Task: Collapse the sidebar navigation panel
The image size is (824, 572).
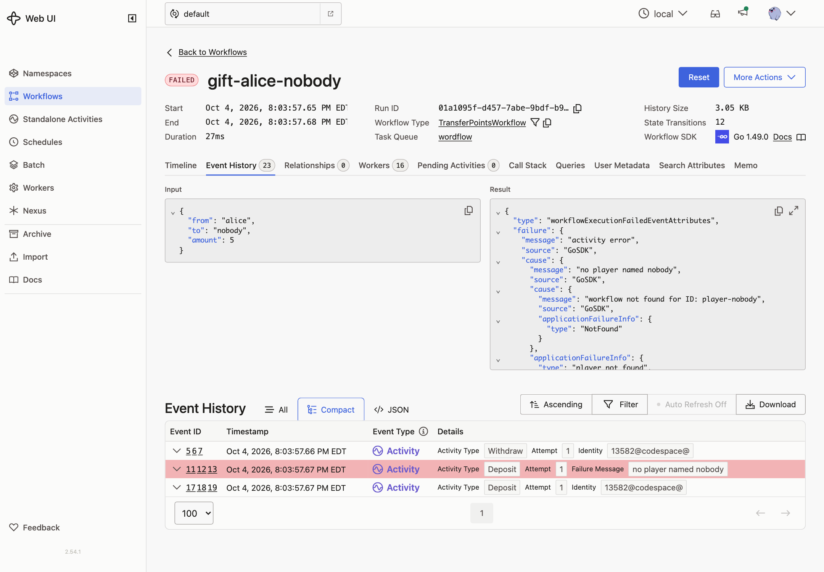Action: pos(132,18)
